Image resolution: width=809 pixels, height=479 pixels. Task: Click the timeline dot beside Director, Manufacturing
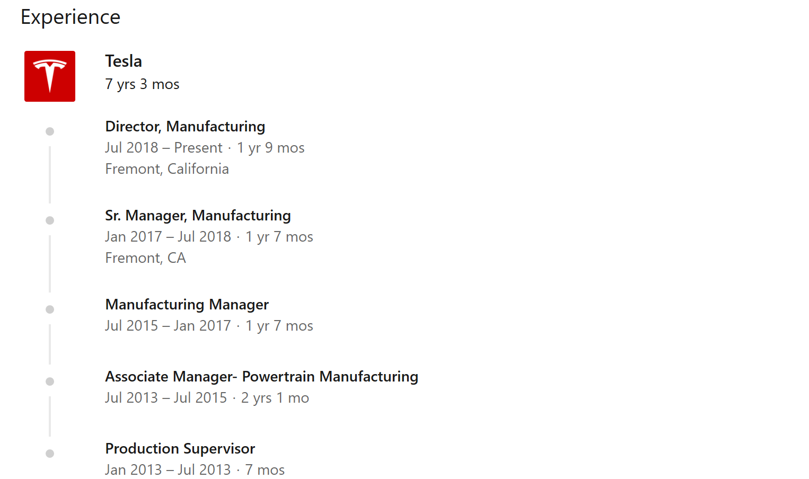(50, 131)
